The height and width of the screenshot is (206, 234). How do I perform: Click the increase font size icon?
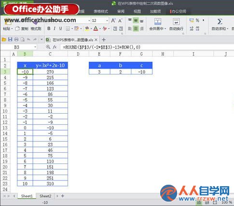point(113,21)
